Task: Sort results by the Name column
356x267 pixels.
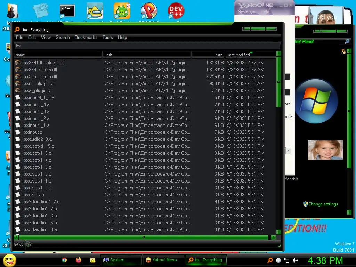Action: [58, 55]
